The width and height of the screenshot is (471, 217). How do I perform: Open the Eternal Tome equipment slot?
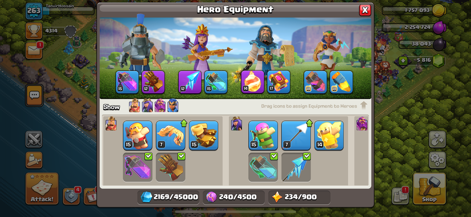[x=279, y=82]
